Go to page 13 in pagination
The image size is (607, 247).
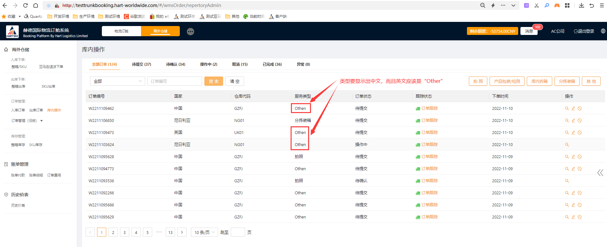pyautogui.click(x=170, y=232)
